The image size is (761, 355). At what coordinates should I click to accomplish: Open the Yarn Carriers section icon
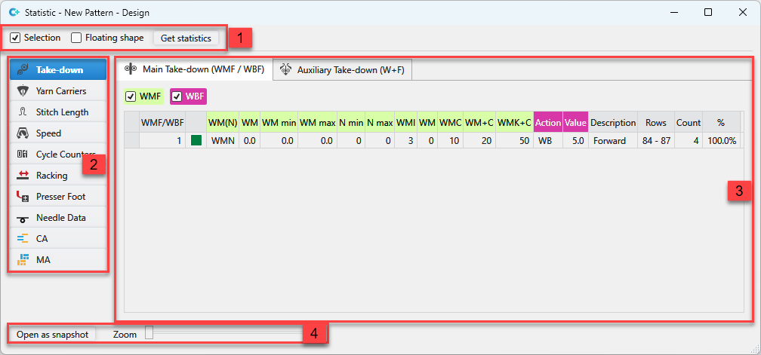click(23, 91)
